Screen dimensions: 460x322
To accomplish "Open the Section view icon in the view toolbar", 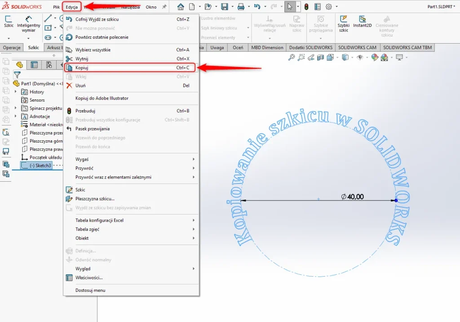I will click(321, 58).
